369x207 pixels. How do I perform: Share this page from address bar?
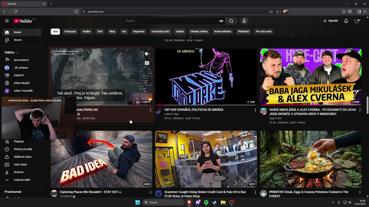[277, 11]
